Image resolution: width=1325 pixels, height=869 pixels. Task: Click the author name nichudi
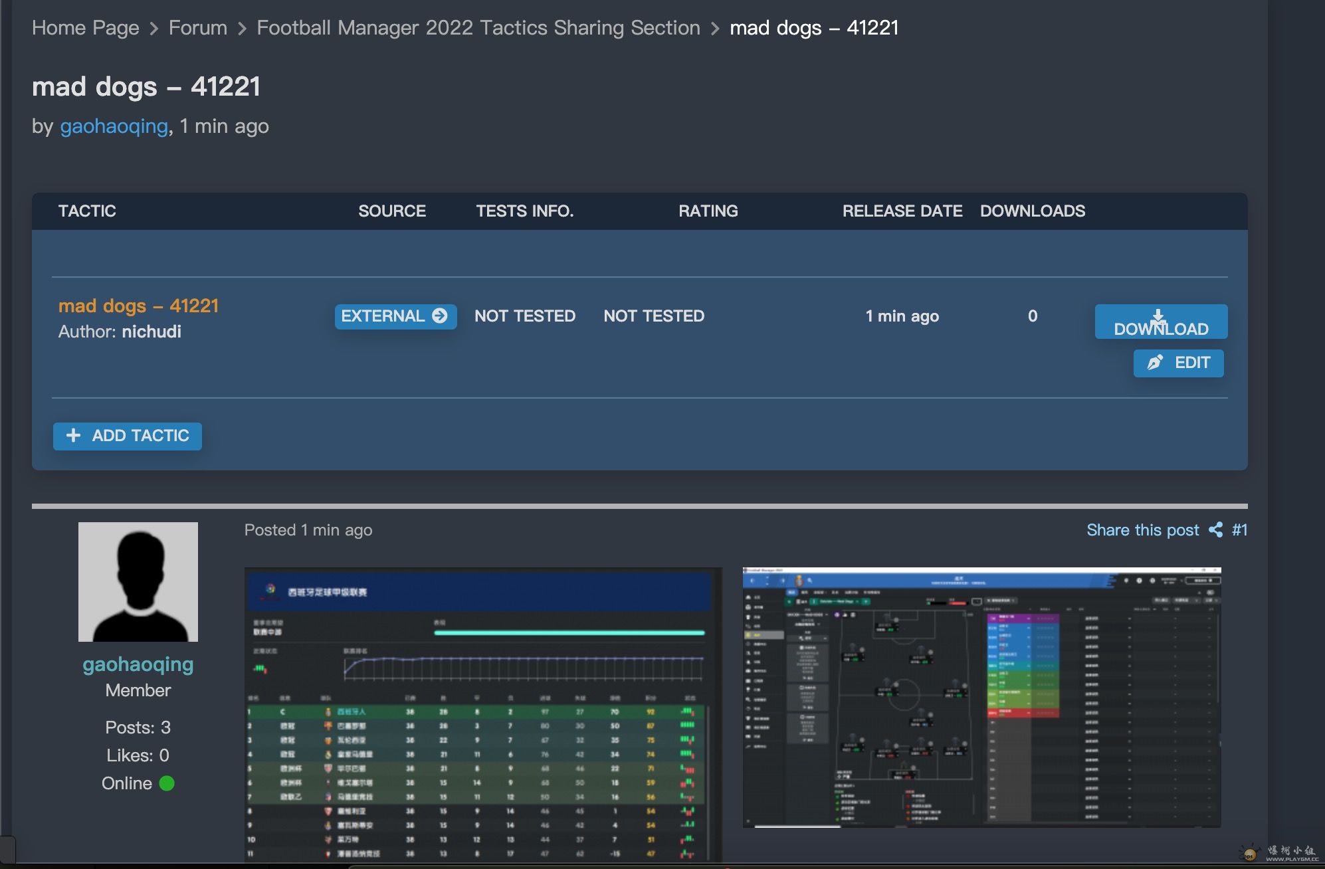tap(152, 332)
